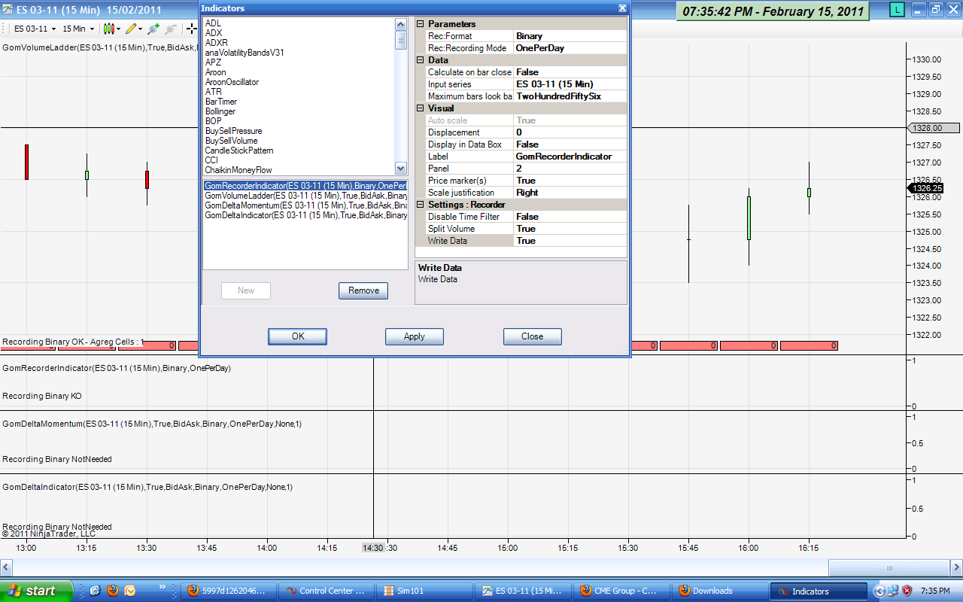Image resolution: width=963 pixels, height=602 pixels.
Task: Change Maximum bars look back value
Action: pyautogui.click(x=570, y=96)
